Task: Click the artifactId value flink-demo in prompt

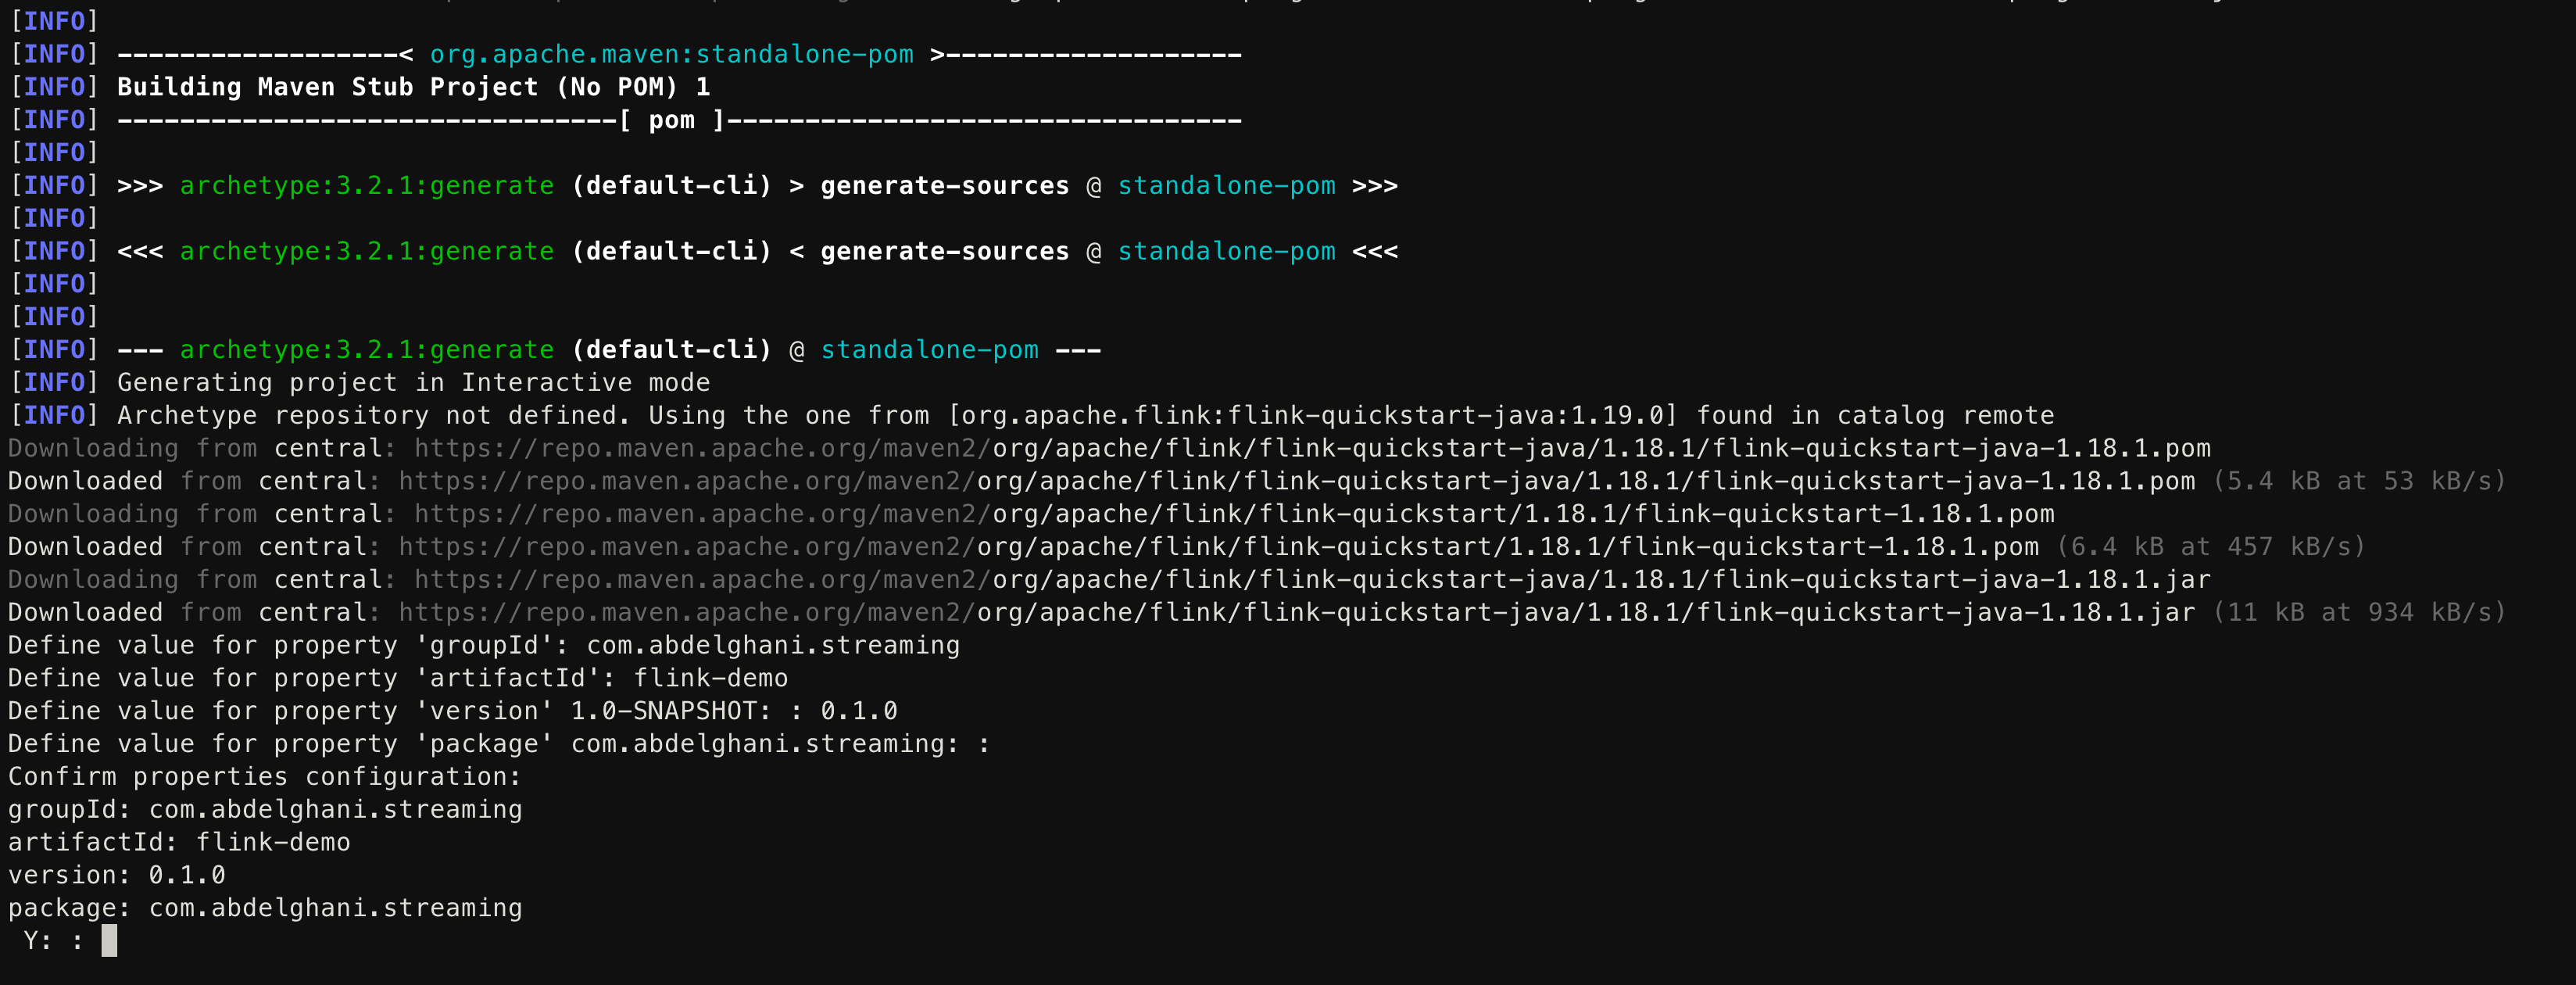Action: click(710, 679)
